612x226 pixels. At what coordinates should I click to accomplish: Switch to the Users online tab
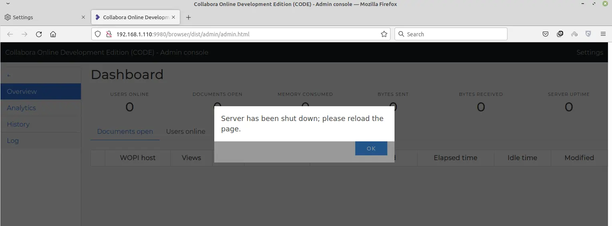tap(185, 131)
